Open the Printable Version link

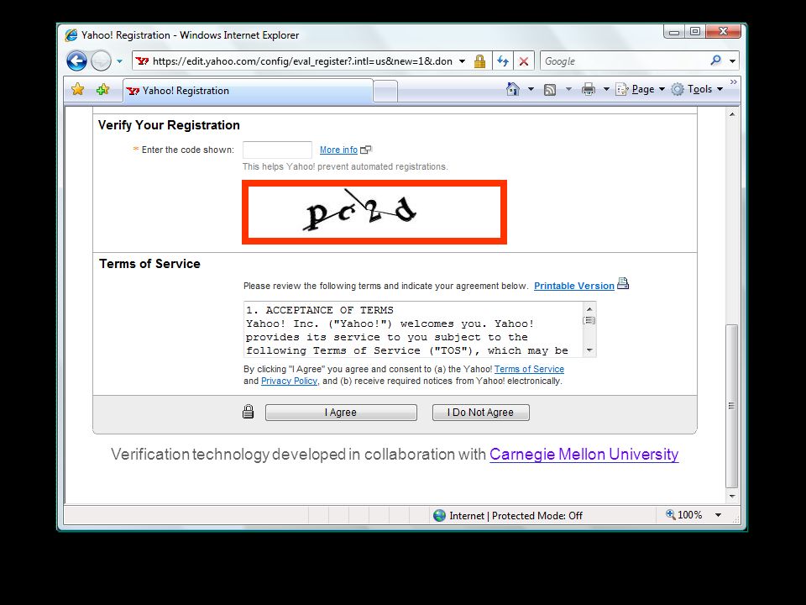(574, 286)
